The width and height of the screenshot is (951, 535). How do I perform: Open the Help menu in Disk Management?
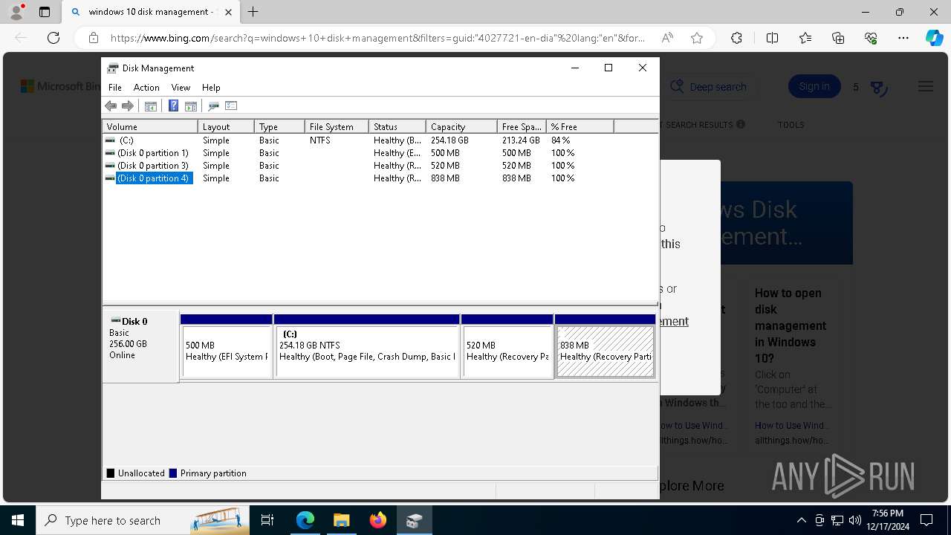coord(211,88)
